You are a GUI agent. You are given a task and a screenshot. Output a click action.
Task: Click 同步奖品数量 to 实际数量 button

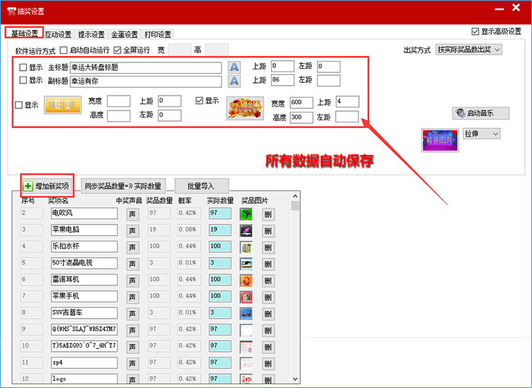123,186
